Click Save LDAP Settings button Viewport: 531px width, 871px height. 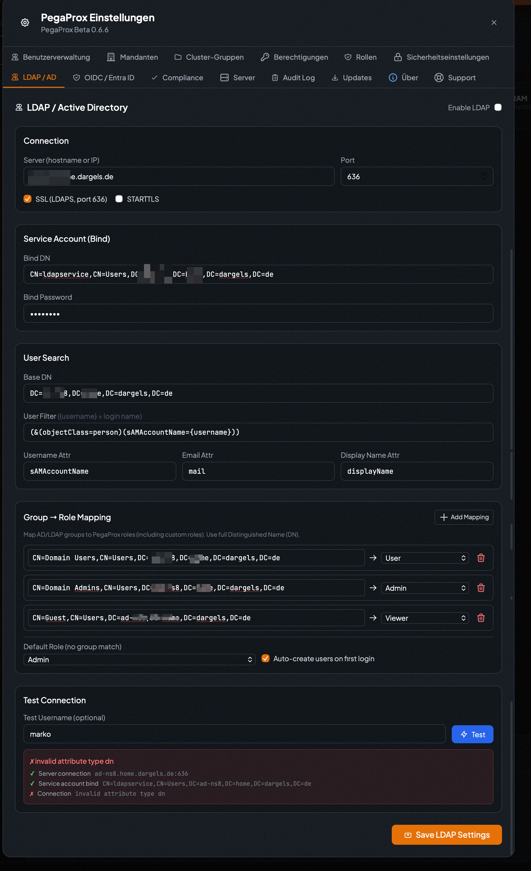click(446, 834)
